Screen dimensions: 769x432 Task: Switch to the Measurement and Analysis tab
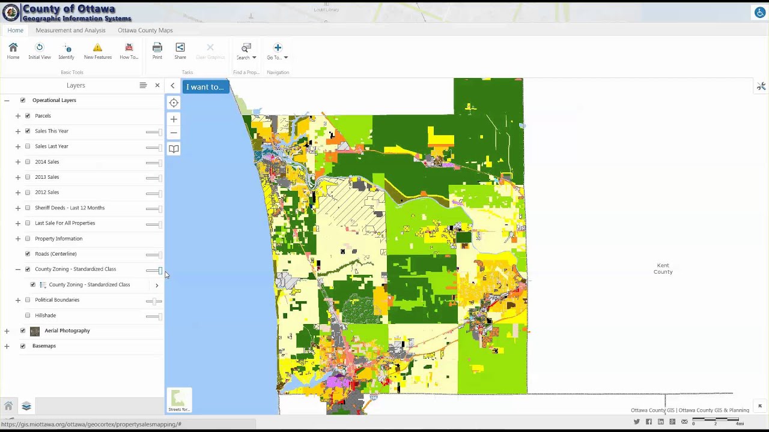pos(70,30)
